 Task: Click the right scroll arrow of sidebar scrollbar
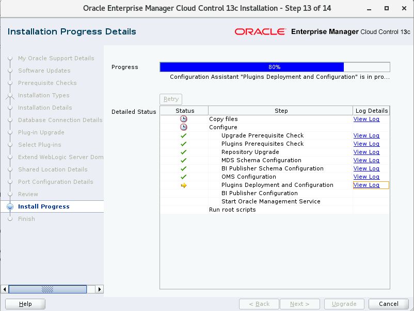coord(99,289)
